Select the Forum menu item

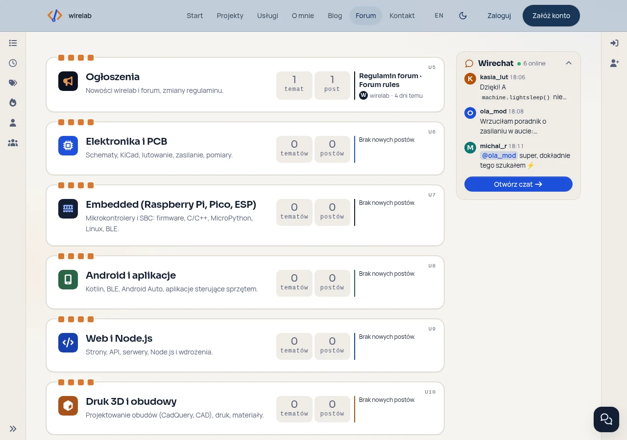tap(366, 16)
